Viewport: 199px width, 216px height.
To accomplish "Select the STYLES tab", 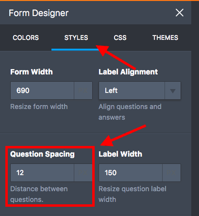I will tap(76, 37).
